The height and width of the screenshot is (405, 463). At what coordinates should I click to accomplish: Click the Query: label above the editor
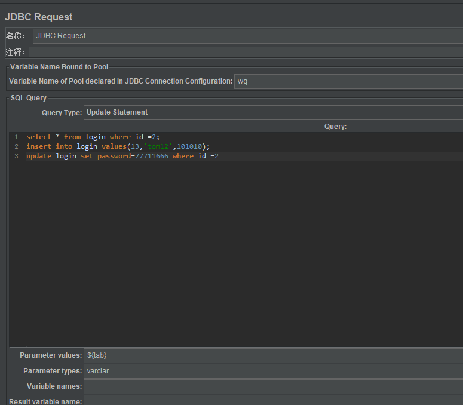335,127
